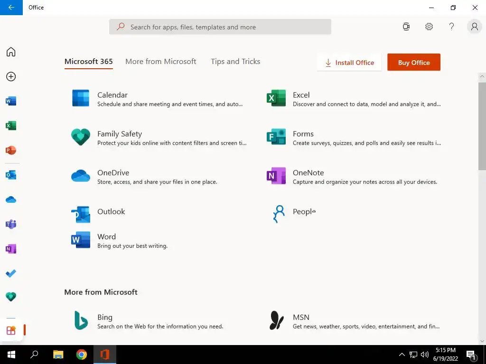The width and height of the screenshot is (486, 364).
Task: Click the MSN title text
Action: (x=301, y=317)
